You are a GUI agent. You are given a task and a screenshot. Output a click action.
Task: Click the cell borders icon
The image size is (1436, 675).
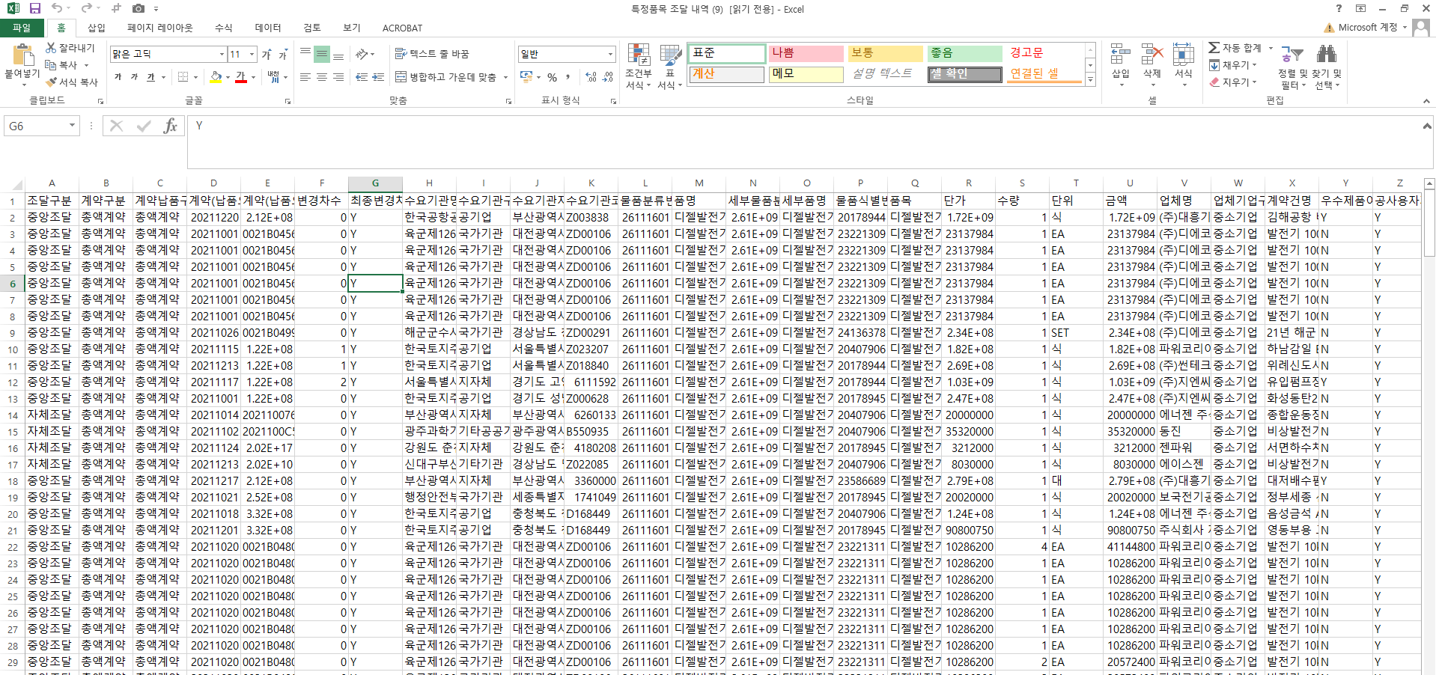point(183,77)
